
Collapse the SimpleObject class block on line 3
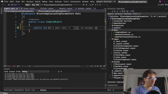[22, 22]
